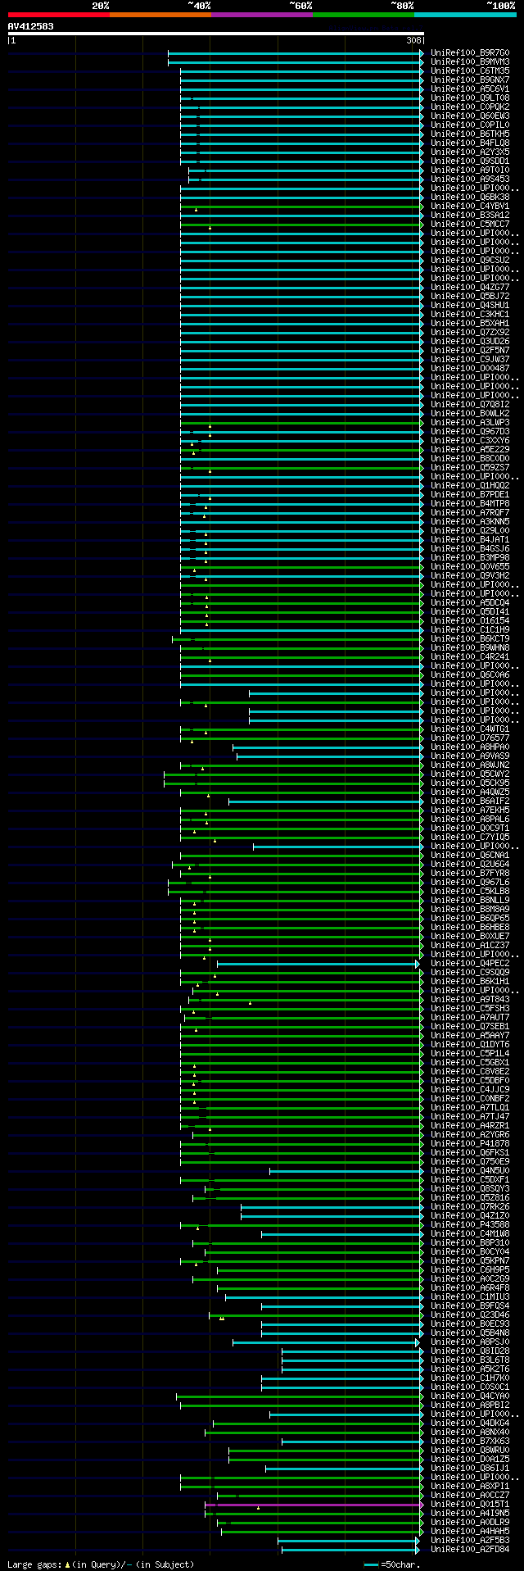
Task: Select the AV412583 query name label
Action: click(x=31, y=25)
